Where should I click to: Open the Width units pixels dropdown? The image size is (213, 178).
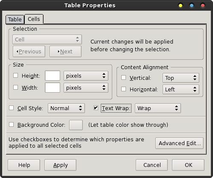(86, 88)
